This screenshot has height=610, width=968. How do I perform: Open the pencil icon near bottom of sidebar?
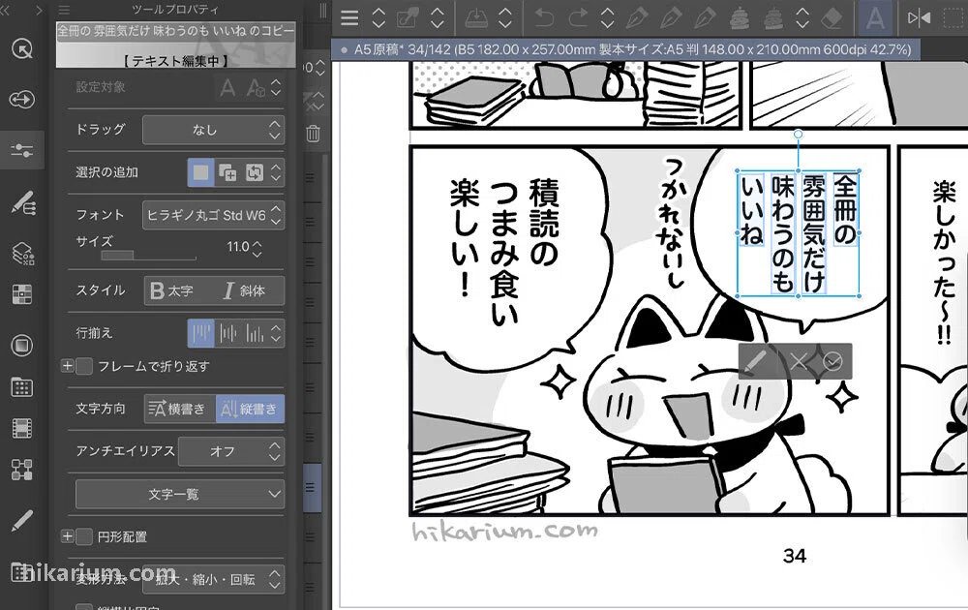[x=22, y=521]
